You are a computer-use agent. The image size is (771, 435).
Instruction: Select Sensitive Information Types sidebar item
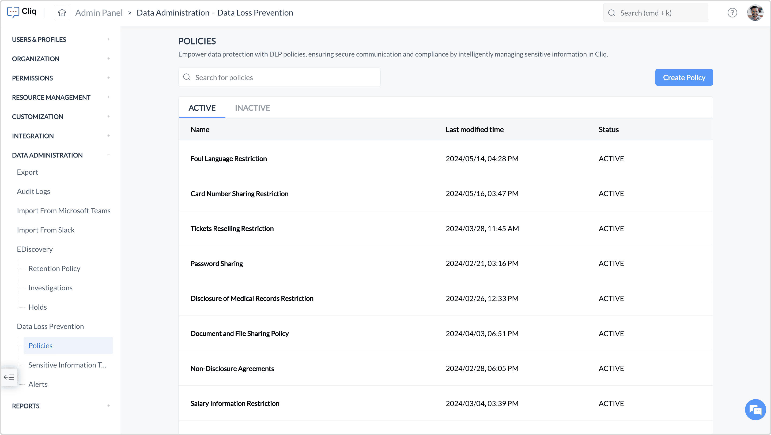(x=67, y=365)
